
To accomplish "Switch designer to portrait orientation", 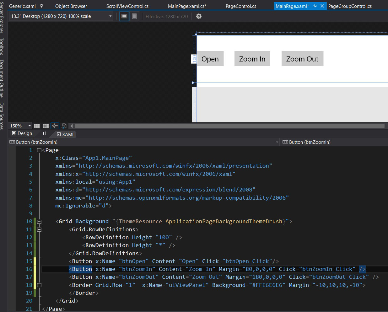I will [x=134, y=16].
